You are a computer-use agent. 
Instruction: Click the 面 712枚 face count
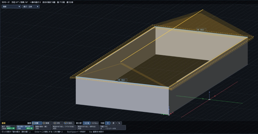[x=61, y=2]
